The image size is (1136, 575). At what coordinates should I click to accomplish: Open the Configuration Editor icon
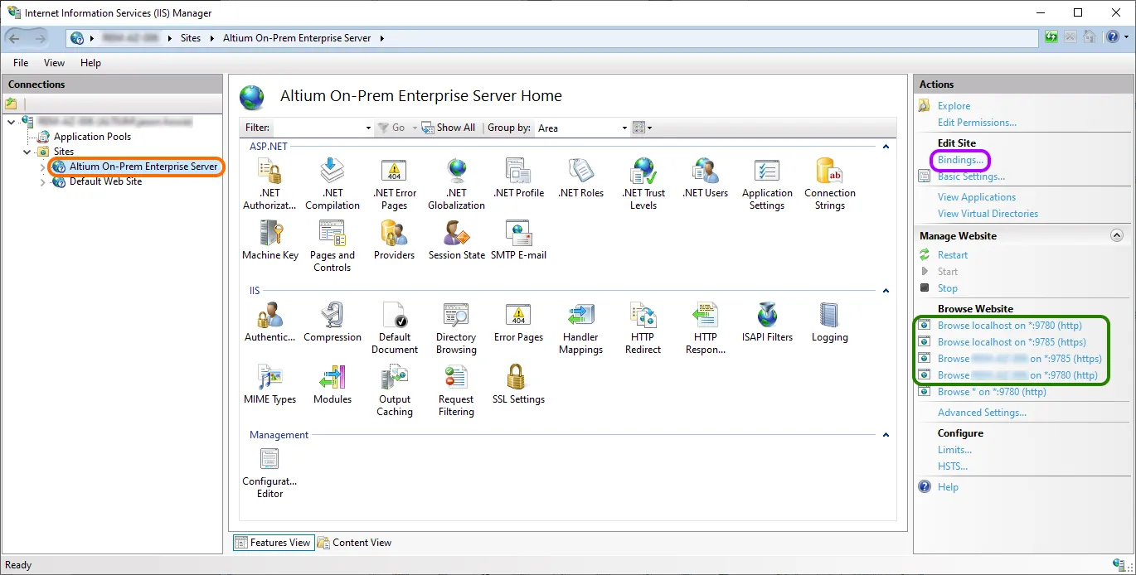(x=269, y=472)
